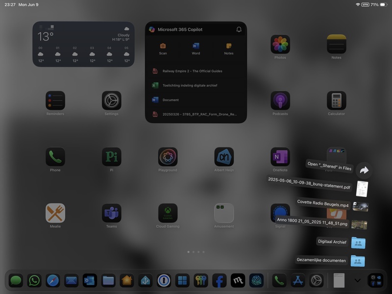Collapse the dock file stack with the chevron
This screenshot has height=294, width=392.
tap(358, 280)
